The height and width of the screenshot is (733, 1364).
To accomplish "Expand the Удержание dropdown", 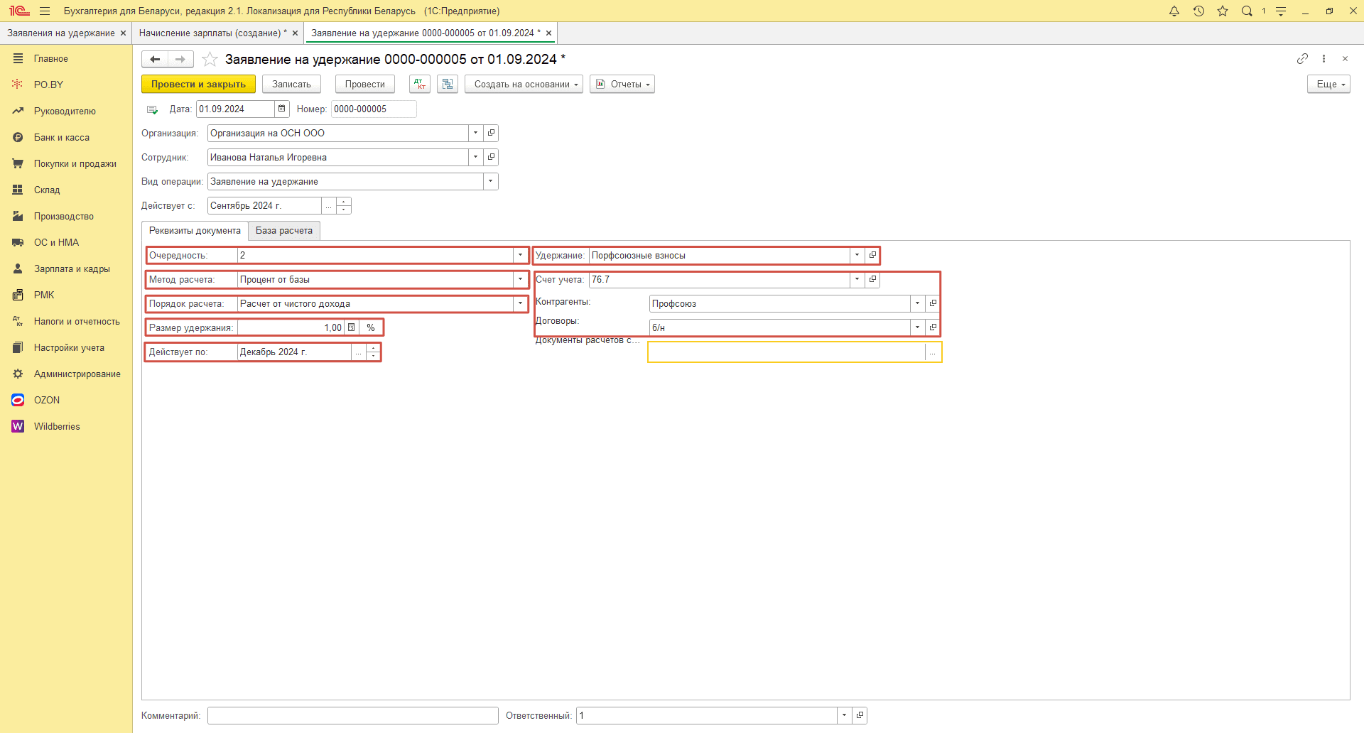I will point(857,255).
